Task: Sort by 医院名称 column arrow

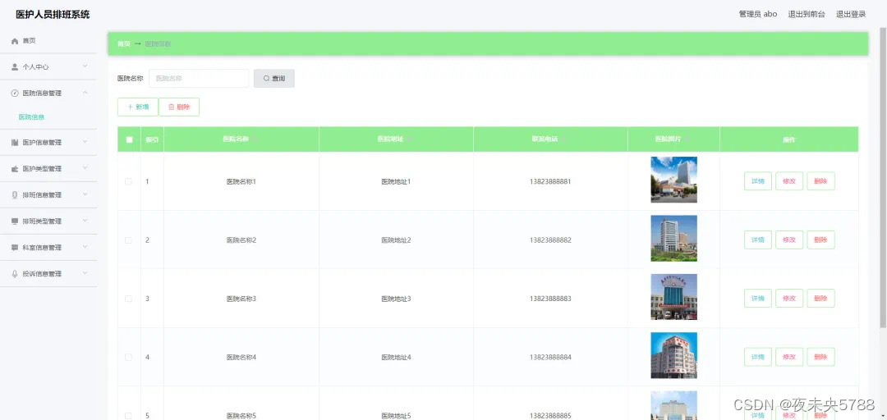Action: pos(254,139)
